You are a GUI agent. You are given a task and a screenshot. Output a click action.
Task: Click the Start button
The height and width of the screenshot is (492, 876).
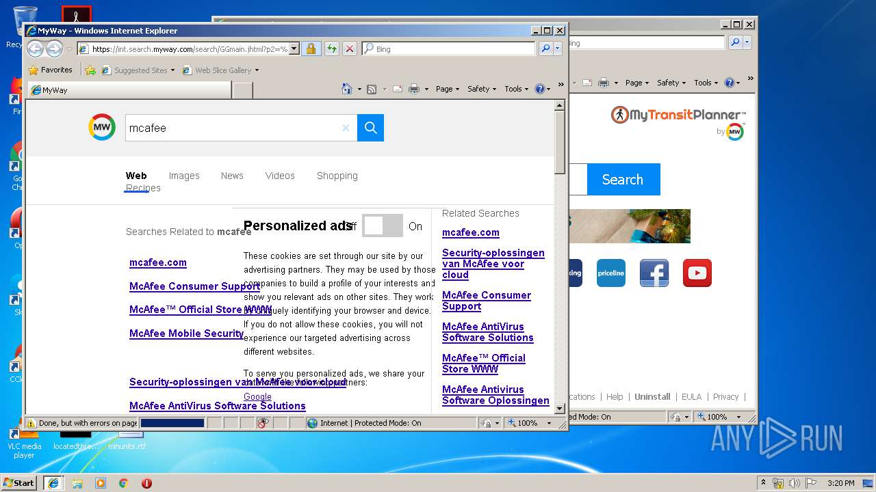[x=19, y=483]
